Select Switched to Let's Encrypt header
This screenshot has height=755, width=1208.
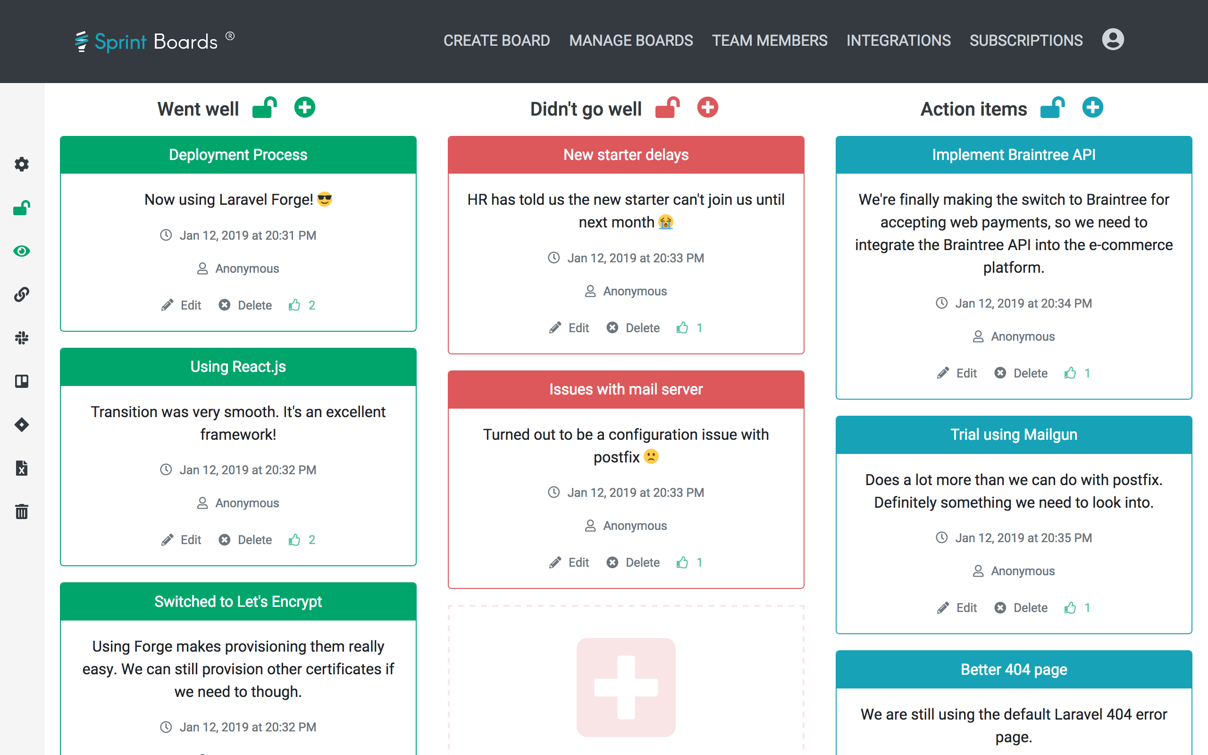(238, 602)
